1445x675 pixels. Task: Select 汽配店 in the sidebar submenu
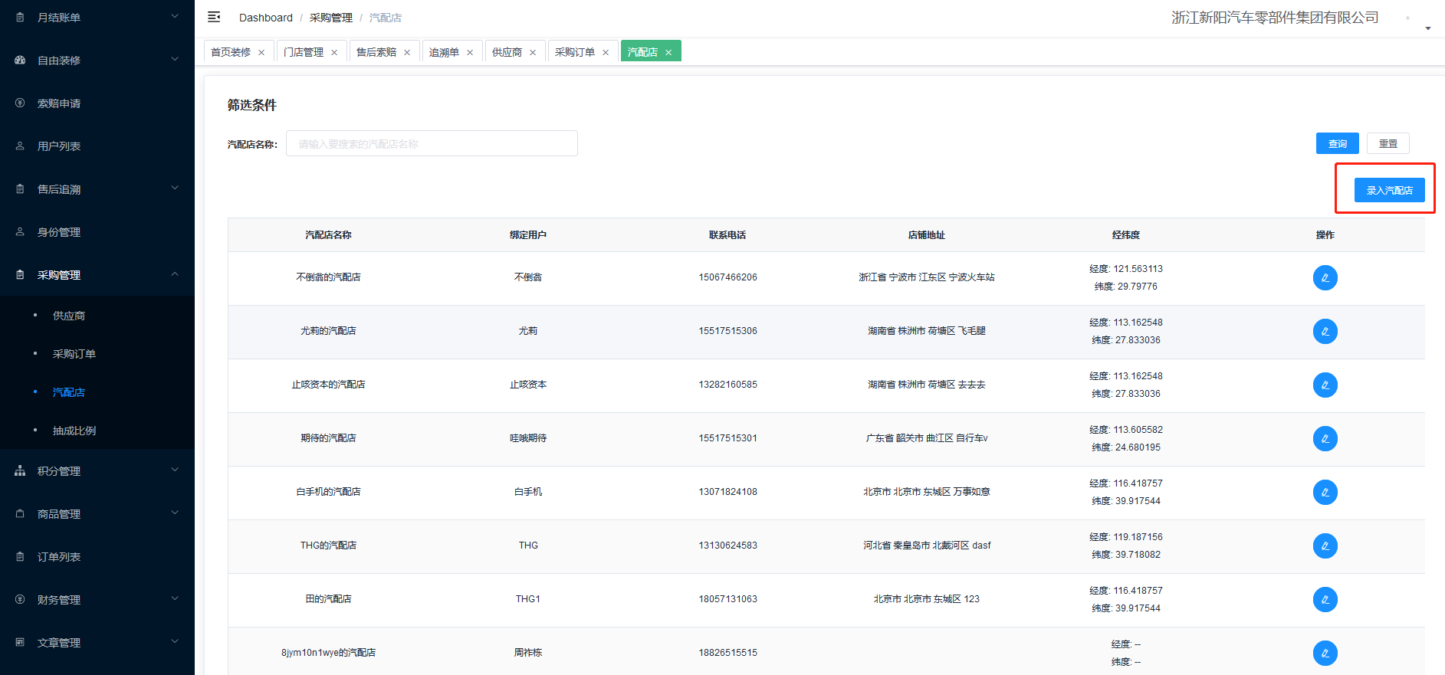pos(69,392)
